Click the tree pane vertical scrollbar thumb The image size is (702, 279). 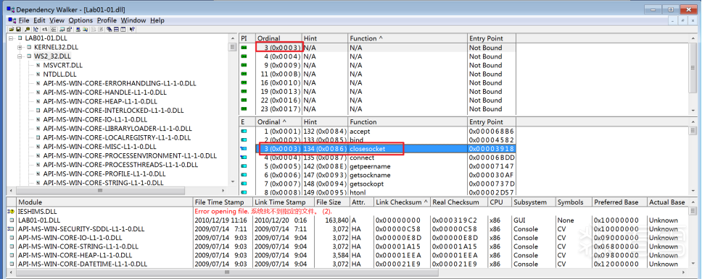pyautogui.click(x=232, y=47)
